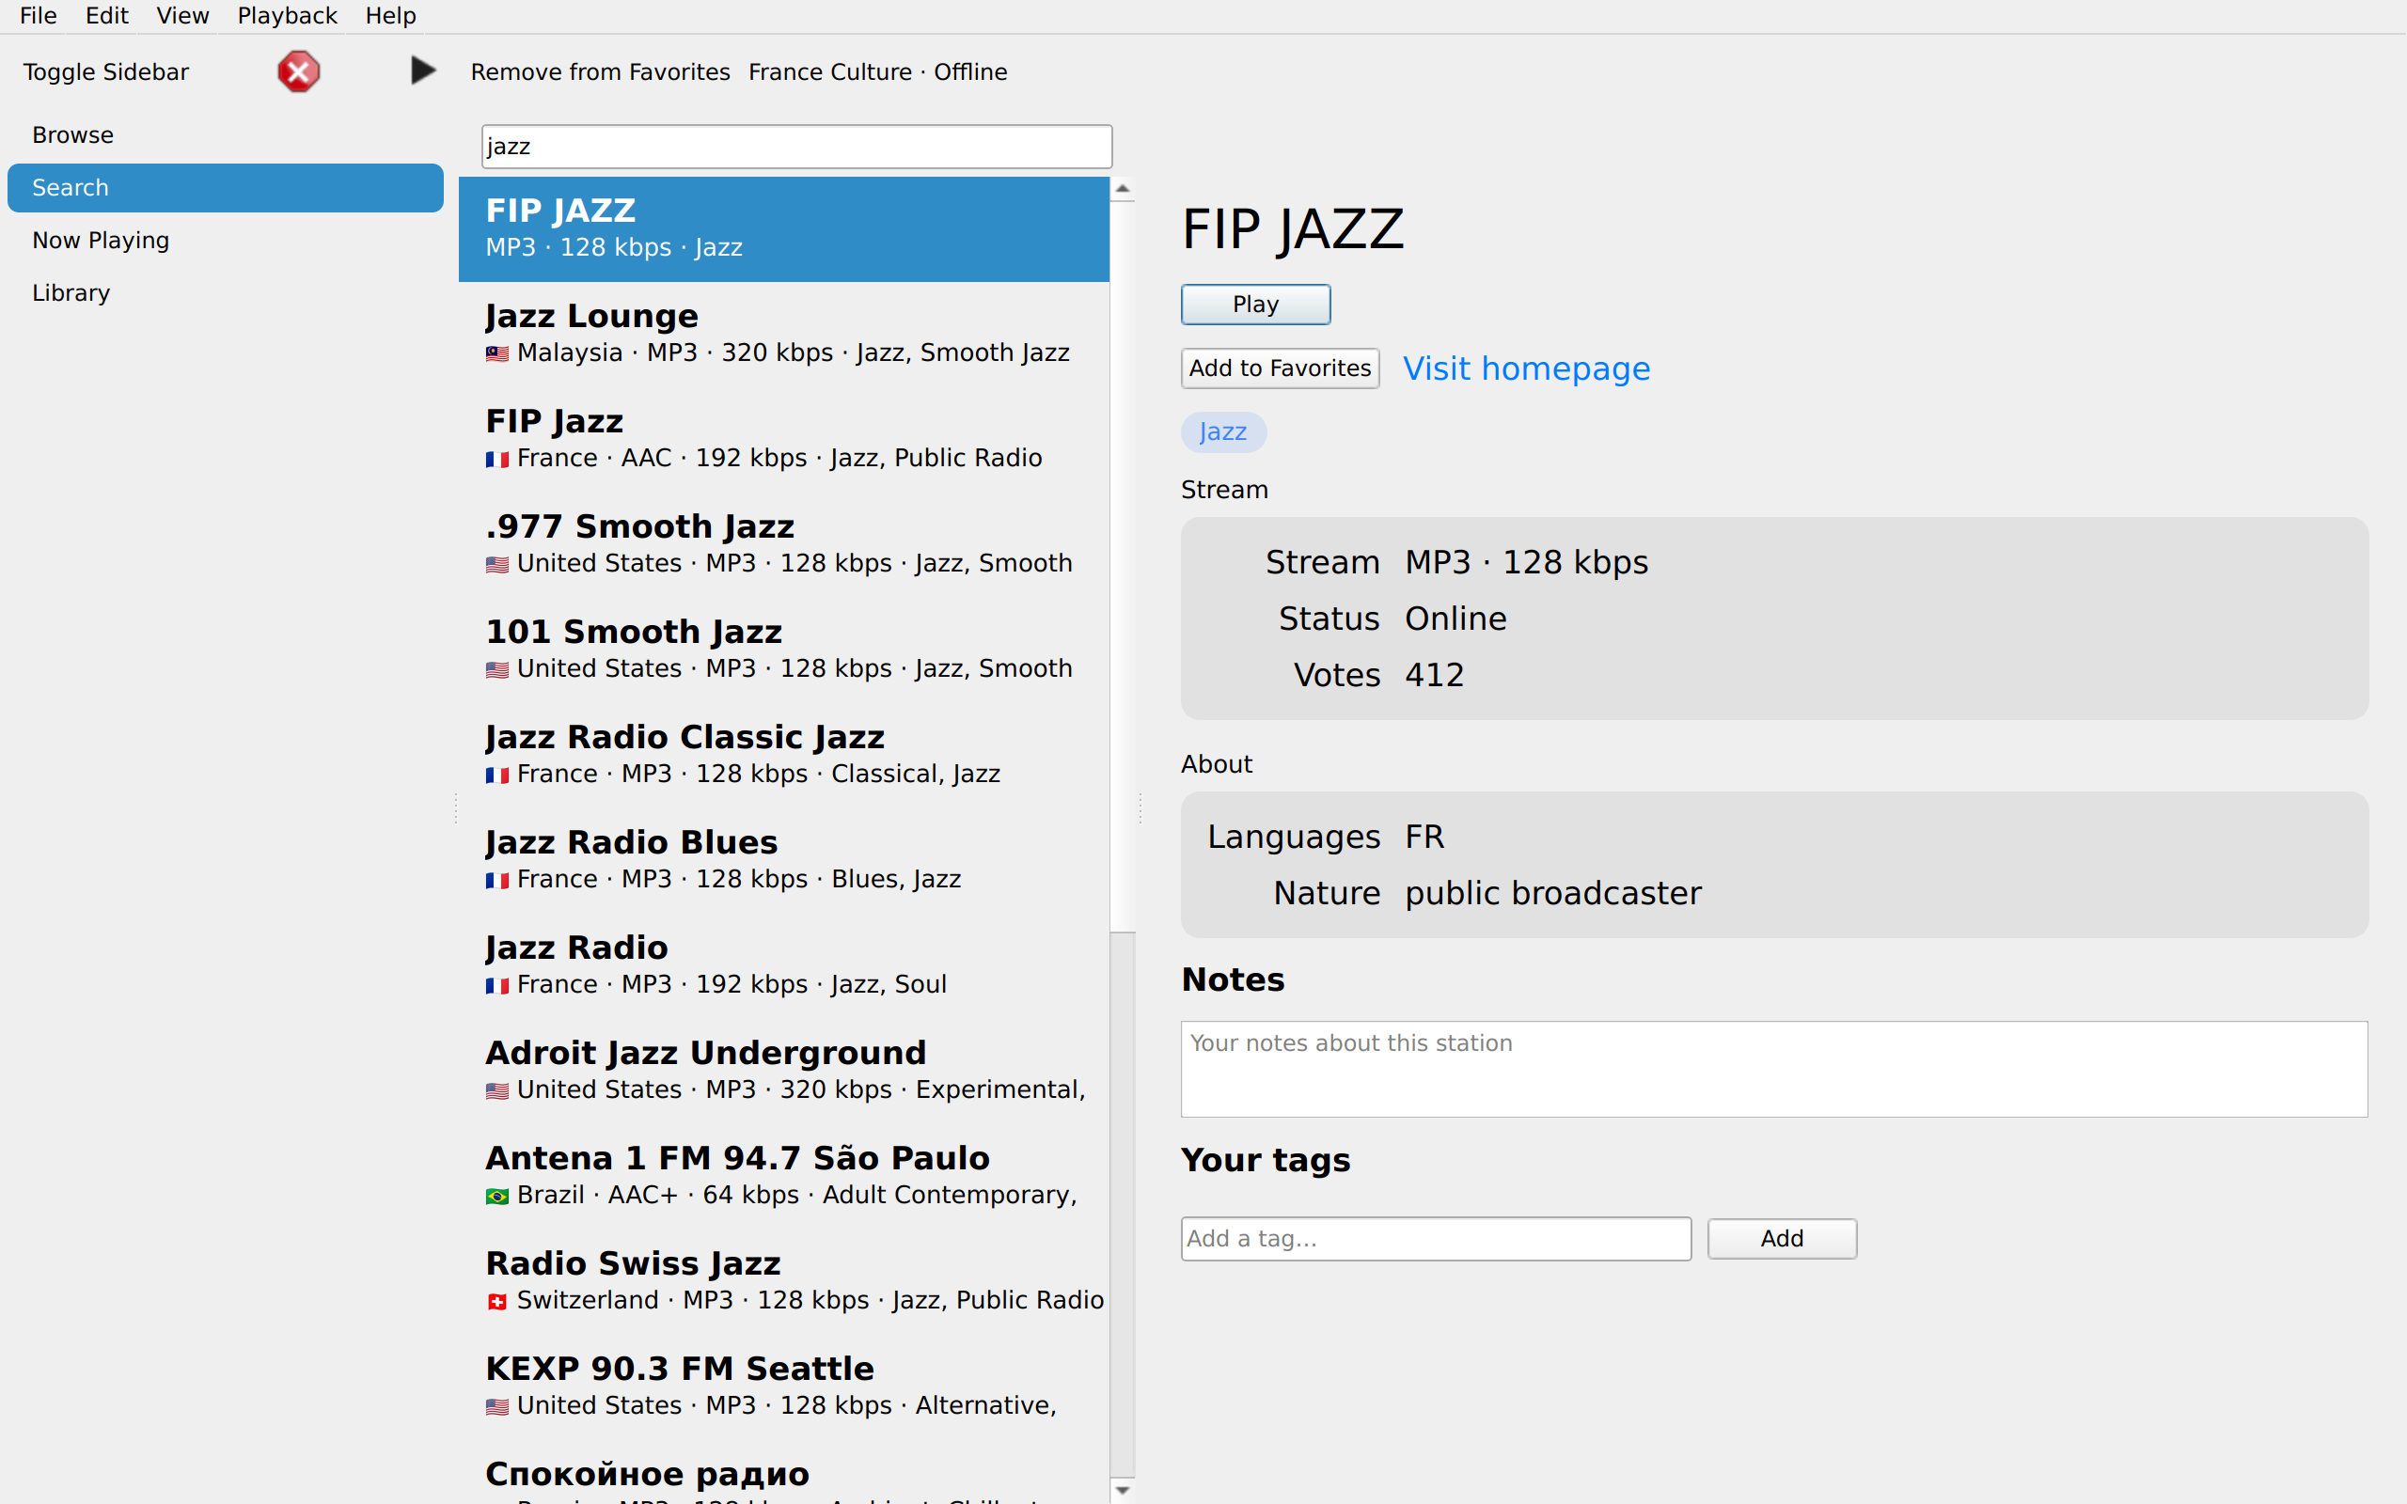Image resolution: width=2407 pixels, height=1504 pixels.
Task: Open the View menu
Action: (x=183, y=16)
